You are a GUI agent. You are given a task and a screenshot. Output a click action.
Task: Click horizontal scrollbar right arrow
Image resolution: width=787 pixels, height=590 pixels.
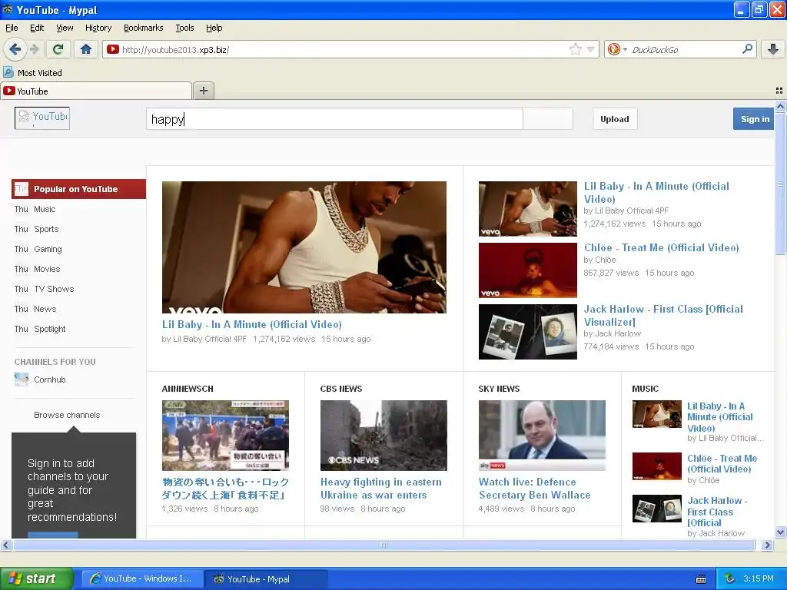pyautogui.click(x=767, y=545)
